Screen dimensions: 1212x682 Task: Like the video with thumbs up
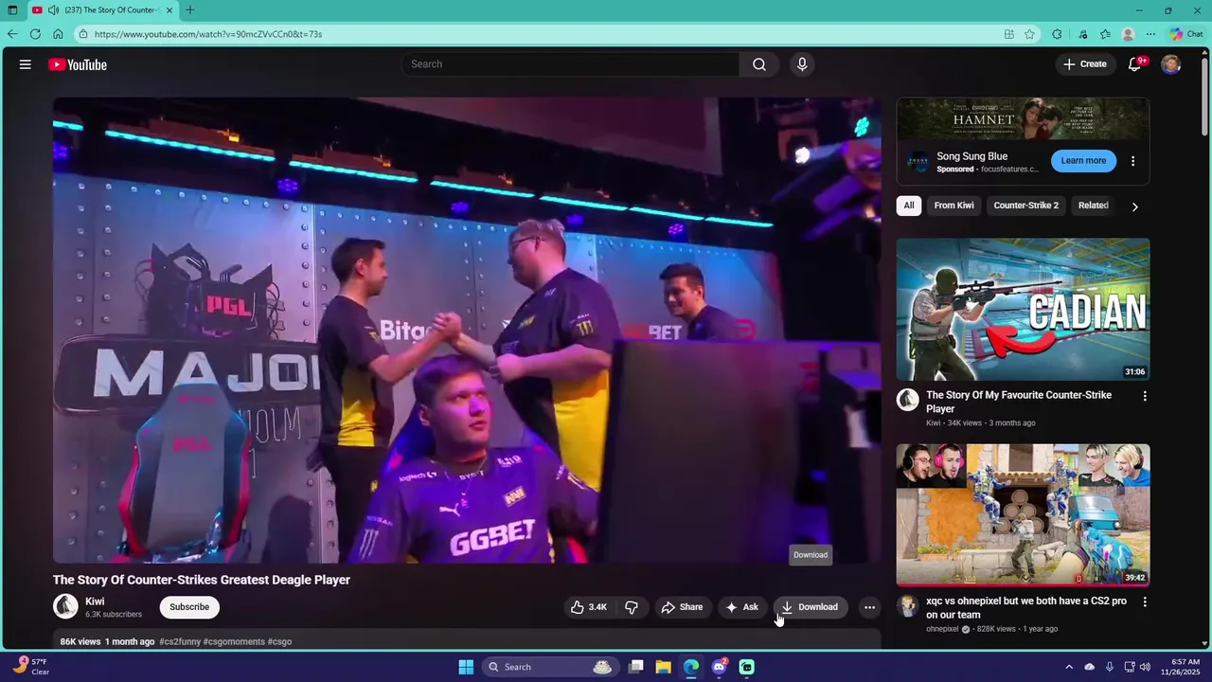(588, 607)
